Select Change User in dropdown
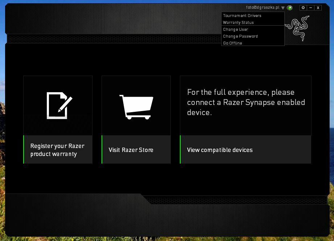This screenshot has width=334, height=241. pos(253,29)
